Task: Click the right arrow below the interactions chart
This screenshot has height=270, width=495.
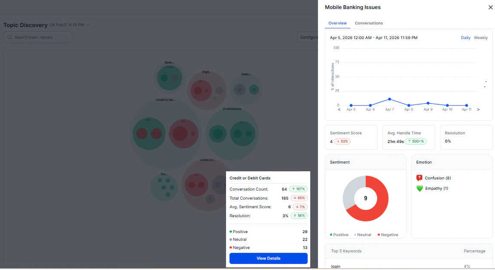Action: click(478, 109)
